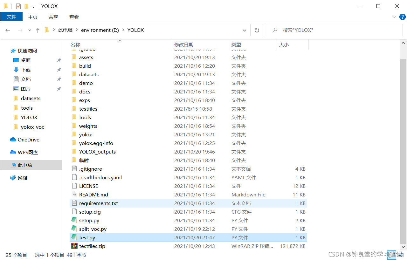Select the yolox.egg-info folder row

[x=188, y=143]
